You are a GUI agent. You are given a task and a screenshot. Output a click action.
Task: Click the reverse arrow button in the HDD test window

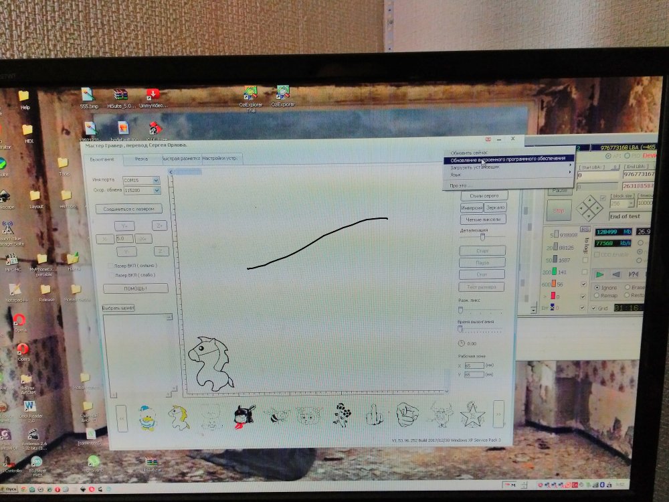pos(616,274)
